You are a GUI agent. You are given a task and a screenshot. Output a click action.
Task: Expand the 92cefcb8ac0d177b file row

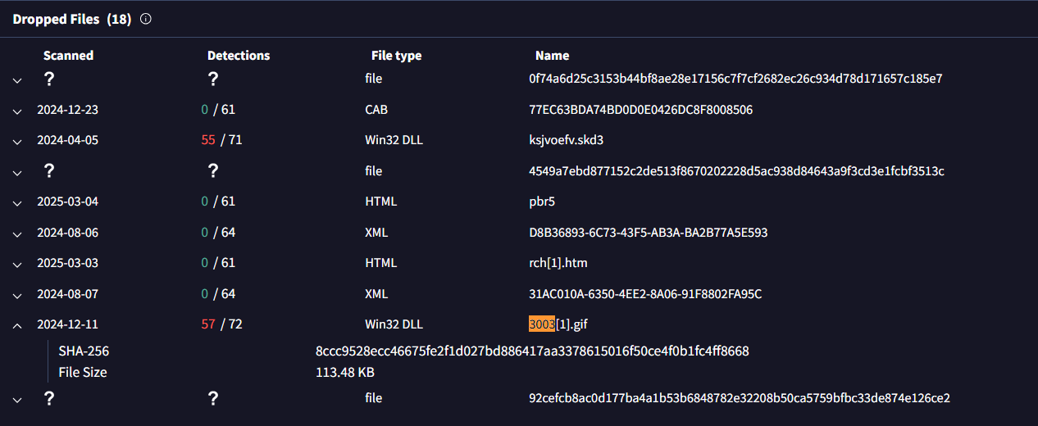(x=16, y=399)
